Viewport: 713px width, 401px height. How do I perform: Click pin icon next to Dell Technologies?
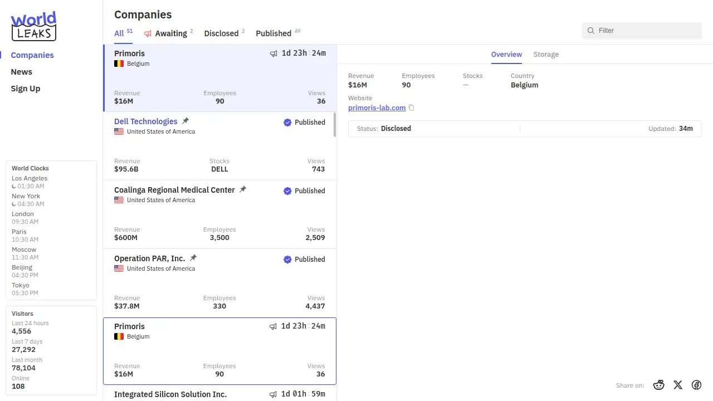tap(185, 121)
